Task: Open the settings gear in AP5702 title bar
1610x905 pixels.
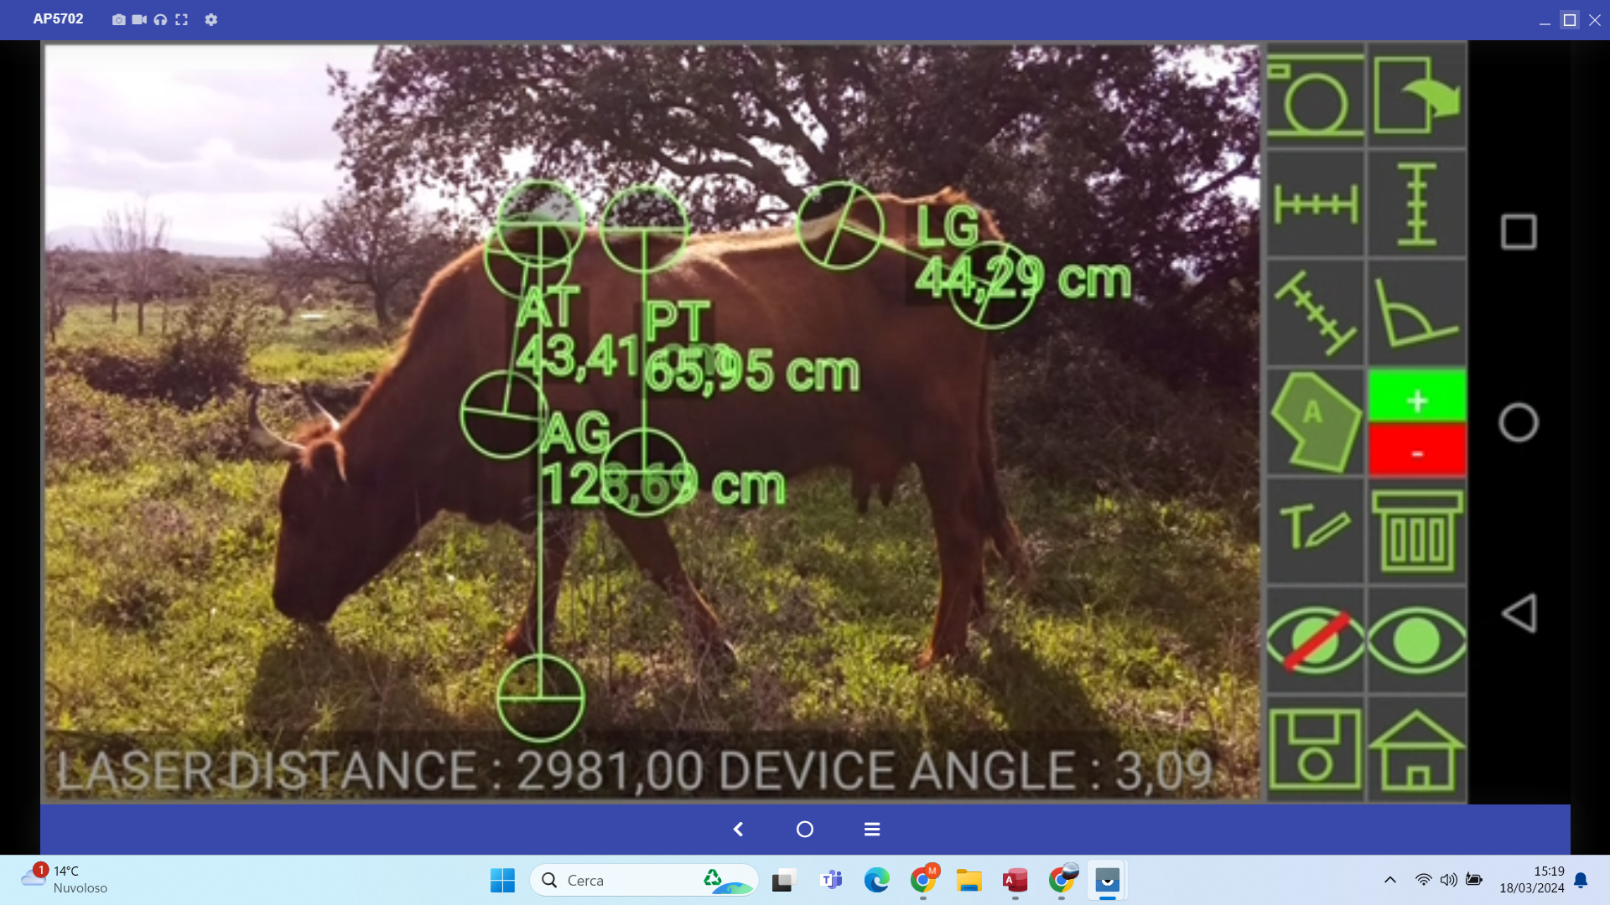Action: (211, 19)
